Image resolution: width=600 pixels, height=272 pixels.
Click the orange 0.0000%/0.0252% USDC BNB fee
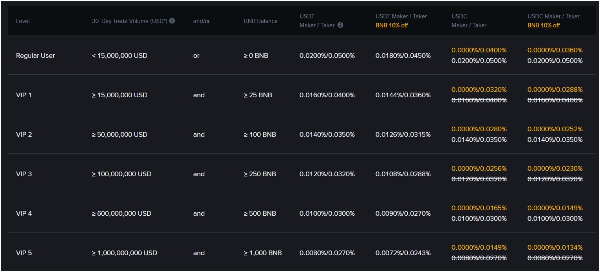pos(555,129)
